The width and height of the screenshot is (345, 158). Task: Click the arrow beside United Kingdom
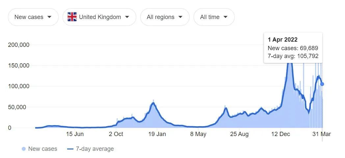pos(127,17)
